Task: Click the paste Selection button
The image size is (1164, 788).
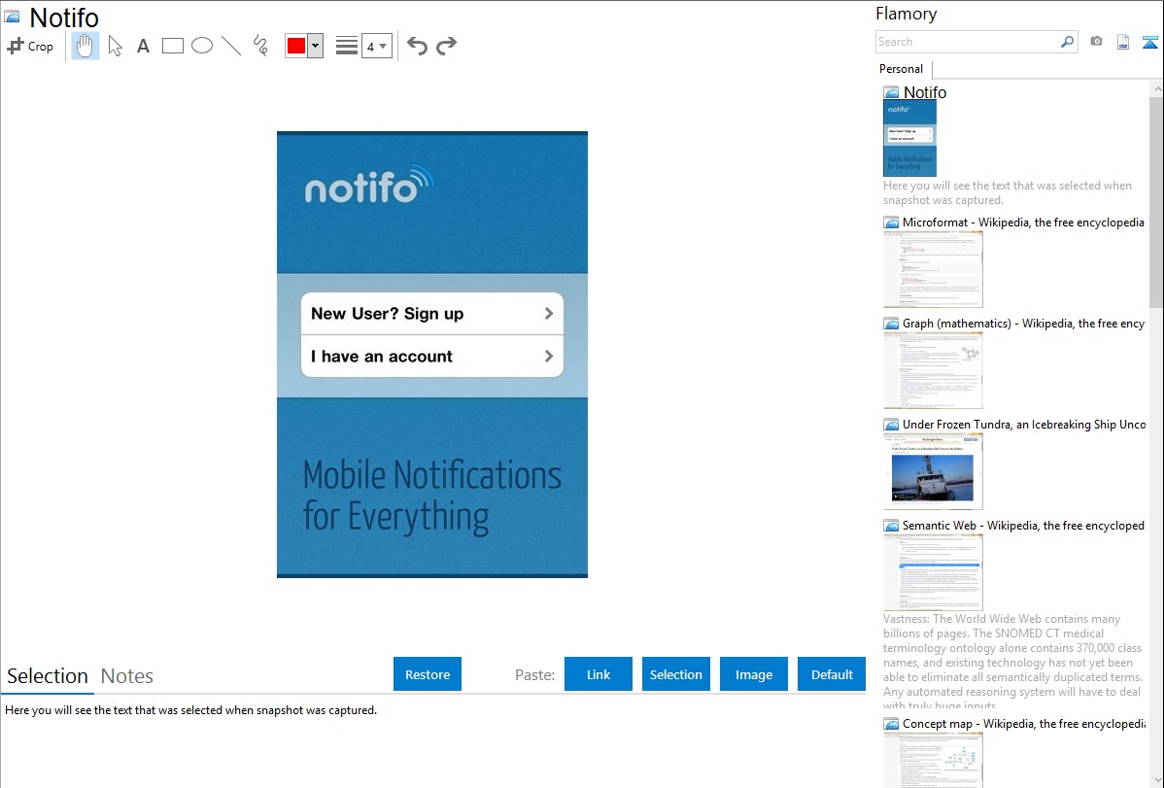Action: (675, 674)
